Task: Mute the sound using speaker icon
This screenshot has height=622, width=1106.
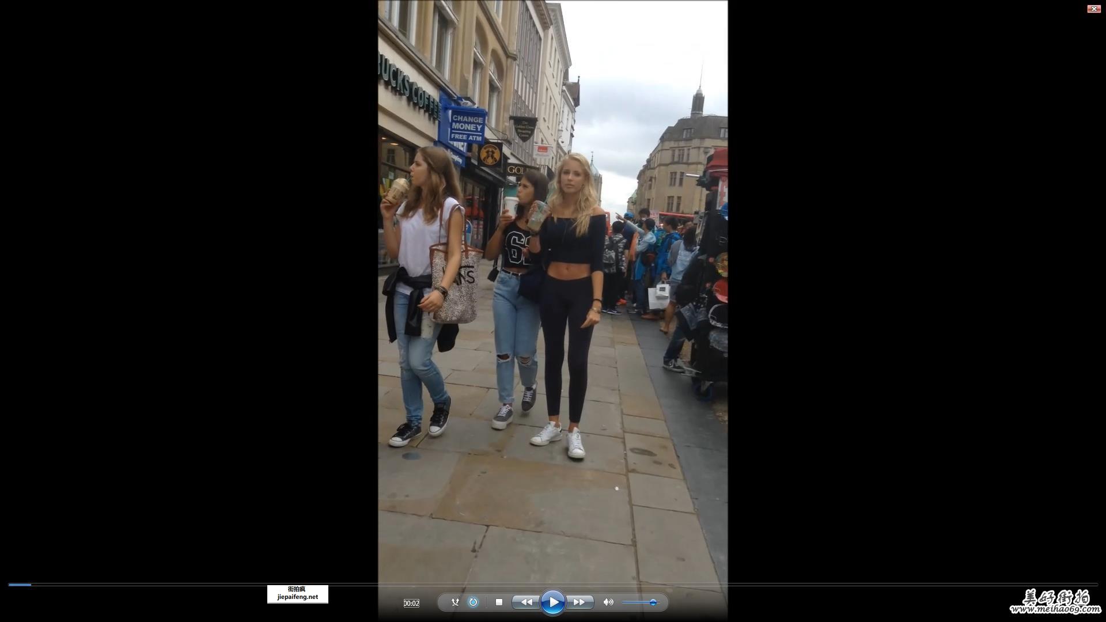Action: click(x=608, y=602)
